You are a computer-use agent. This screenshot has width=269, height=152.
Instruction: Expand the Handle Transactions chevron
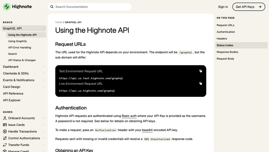pos(43,131)
